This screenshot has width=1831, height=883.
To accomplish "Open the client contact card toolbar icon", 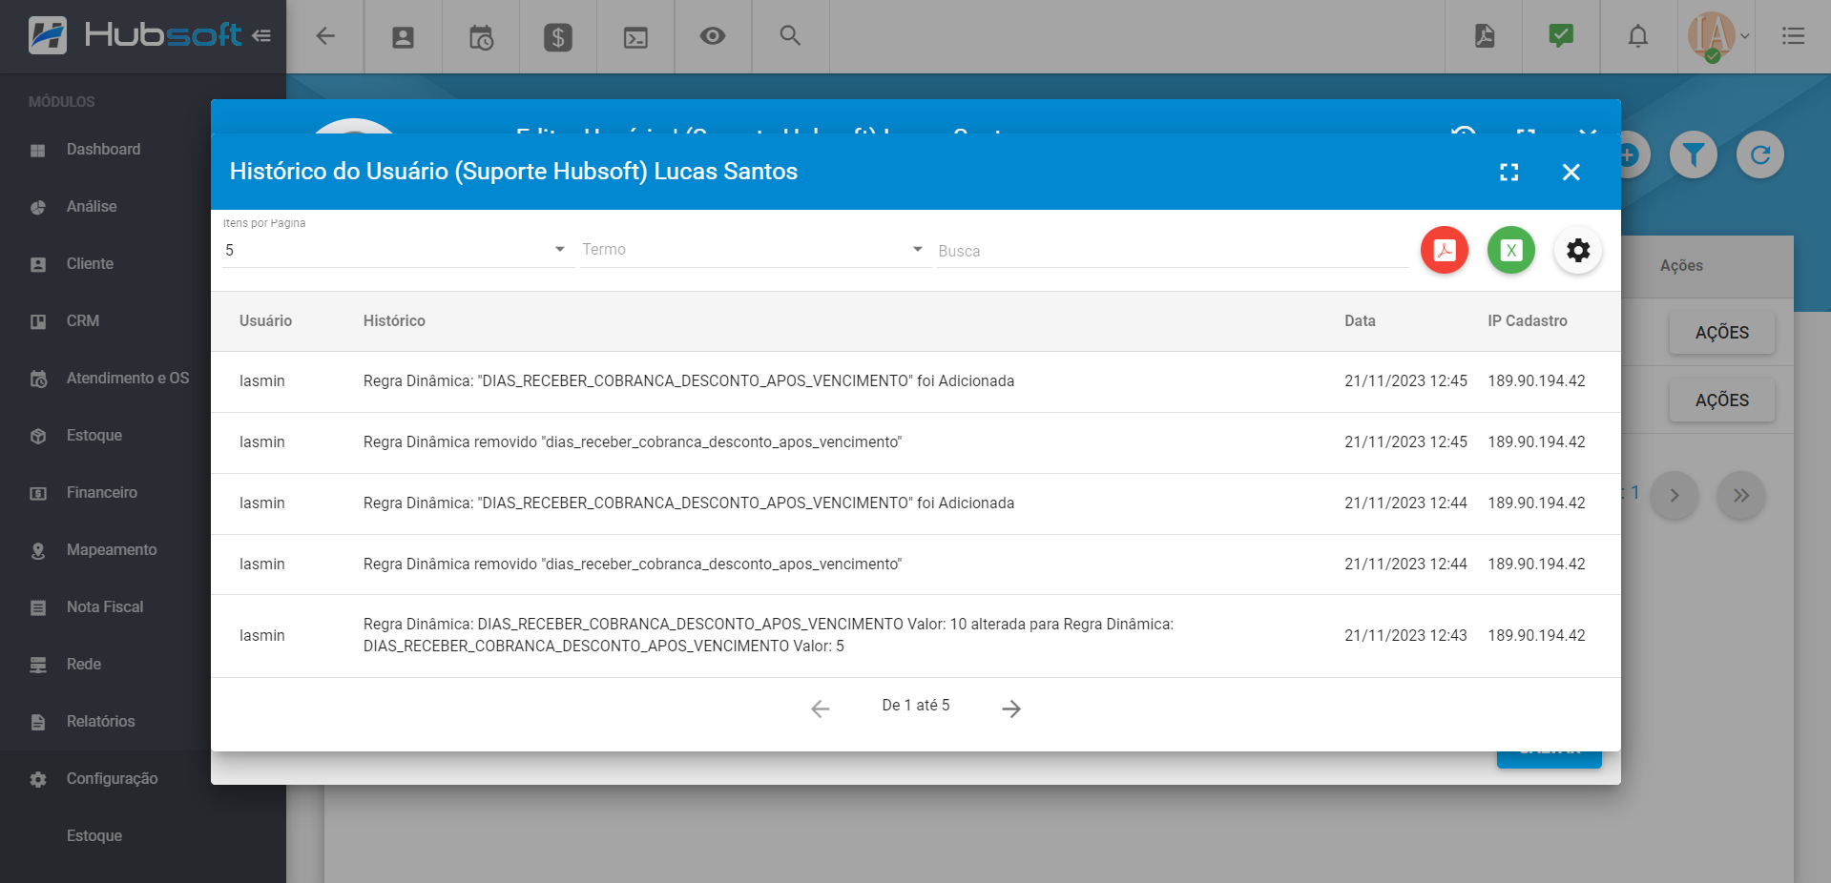I will [x=404, y=37].
